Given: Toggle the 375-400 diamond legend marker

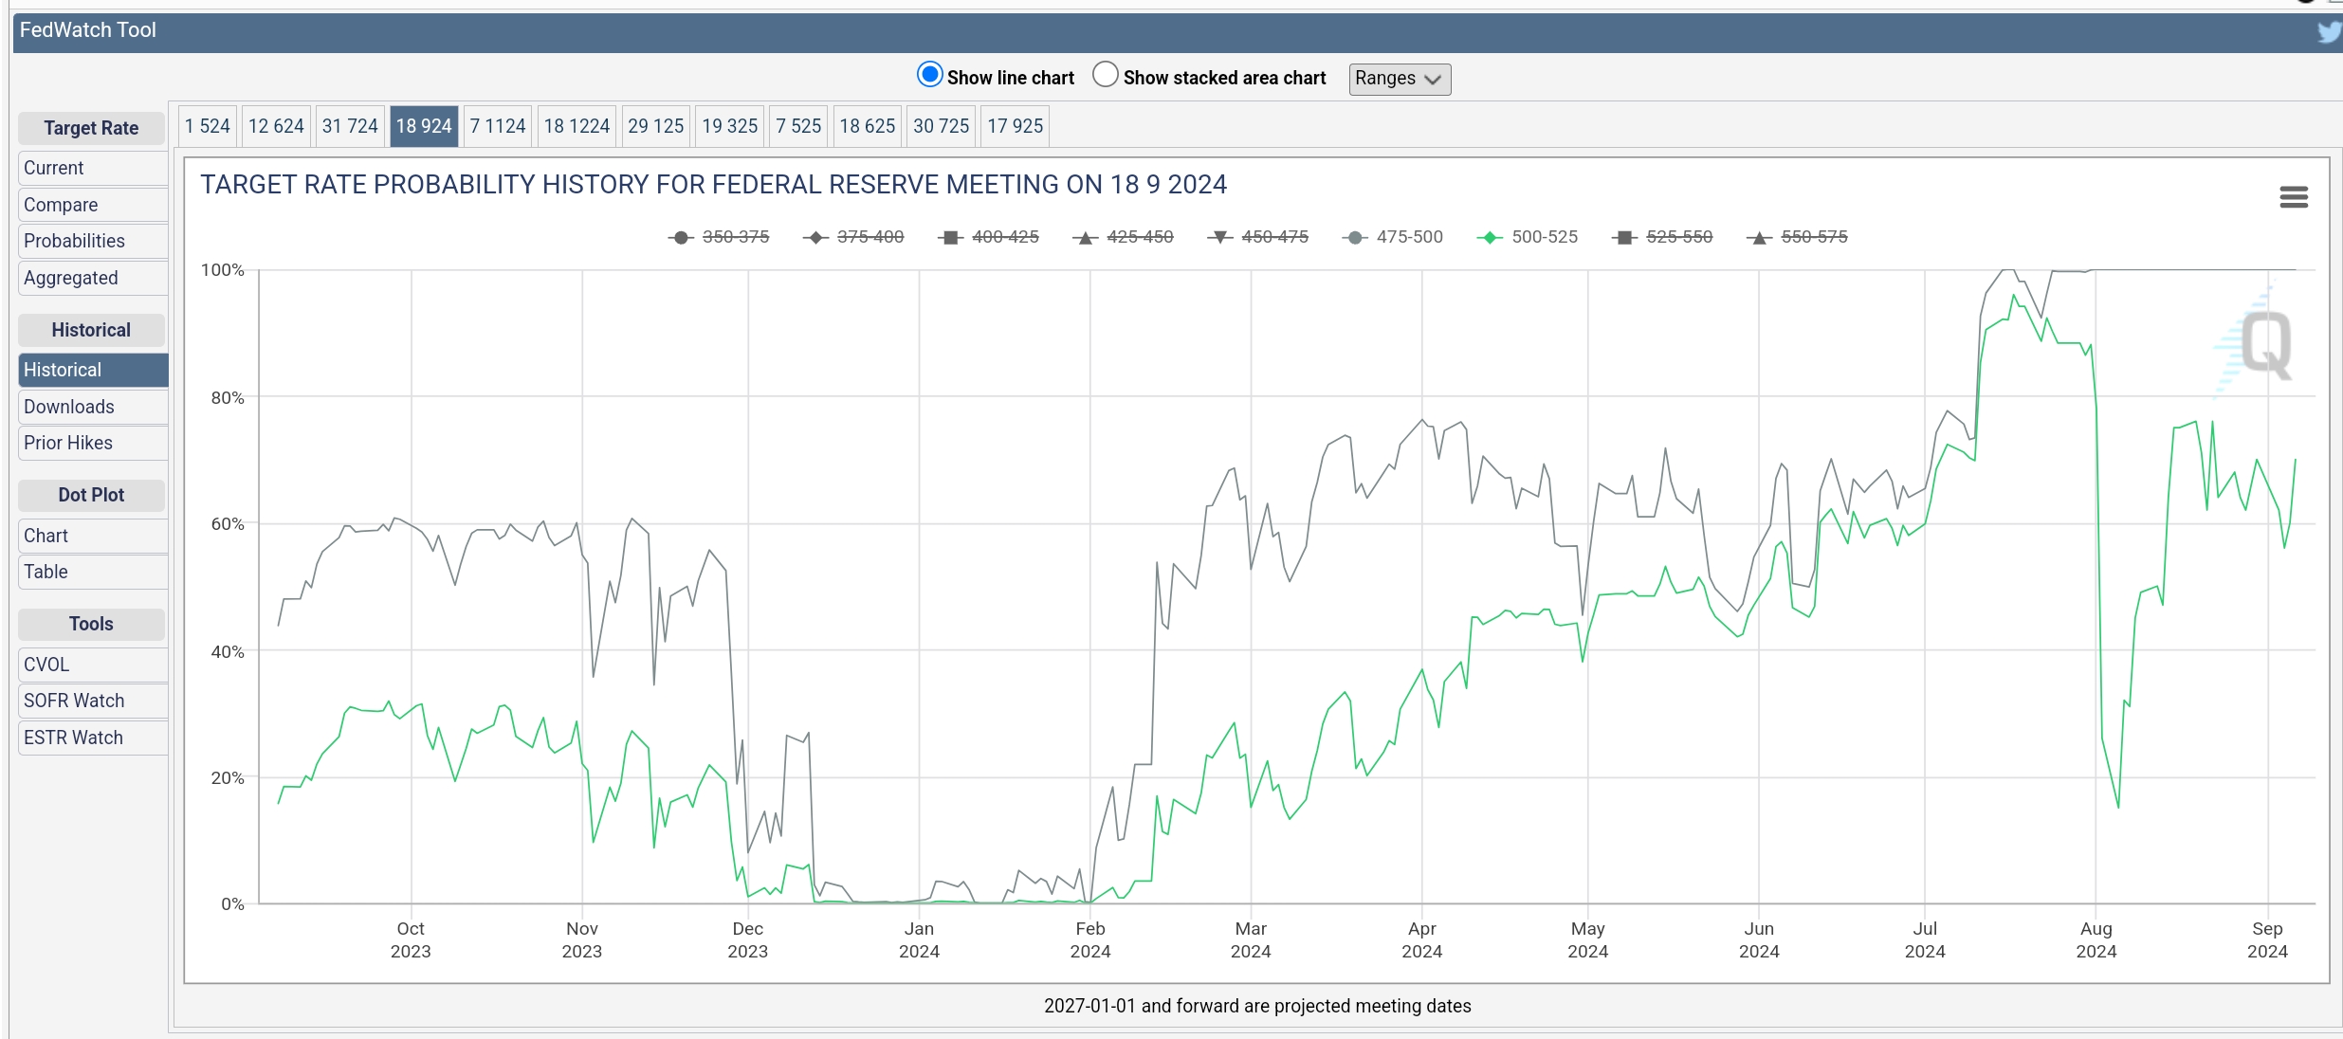Looking at the screenshot, I should [815, 237].
